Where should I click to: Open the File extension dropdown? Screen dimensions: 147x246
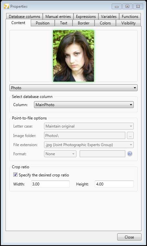[89, 145]
